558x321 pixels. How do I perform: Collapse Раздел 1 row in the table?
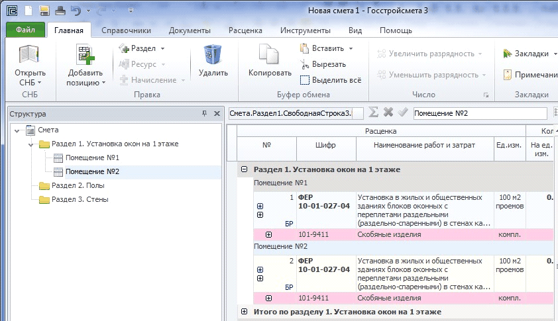click(x=245, y=169)
